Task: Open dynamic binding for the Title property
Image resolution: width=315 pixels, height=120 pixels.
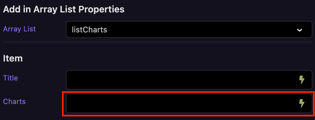Action: point(302,80)
